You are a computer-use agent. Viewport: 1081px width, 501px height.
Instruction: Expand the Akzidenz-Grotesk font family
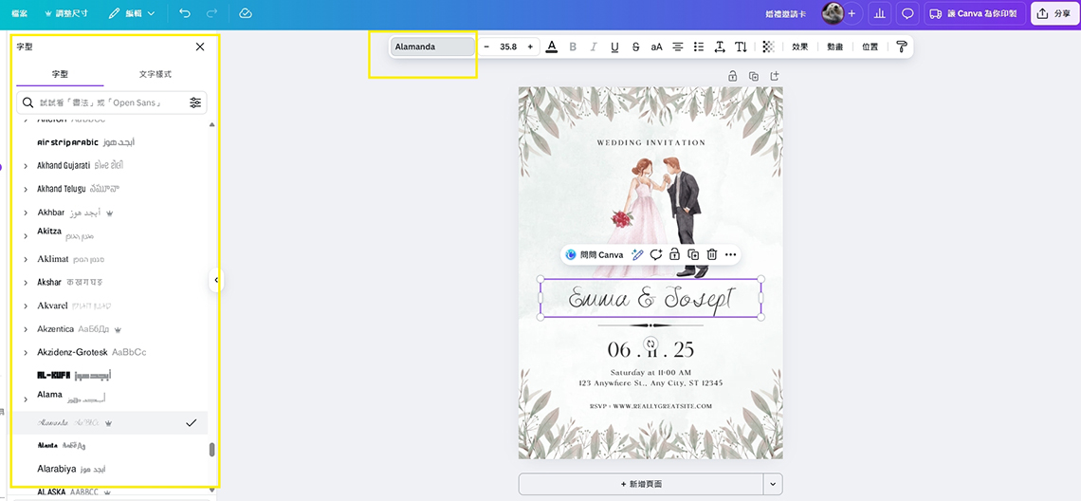pyautogui.click(x=26, y=353)
